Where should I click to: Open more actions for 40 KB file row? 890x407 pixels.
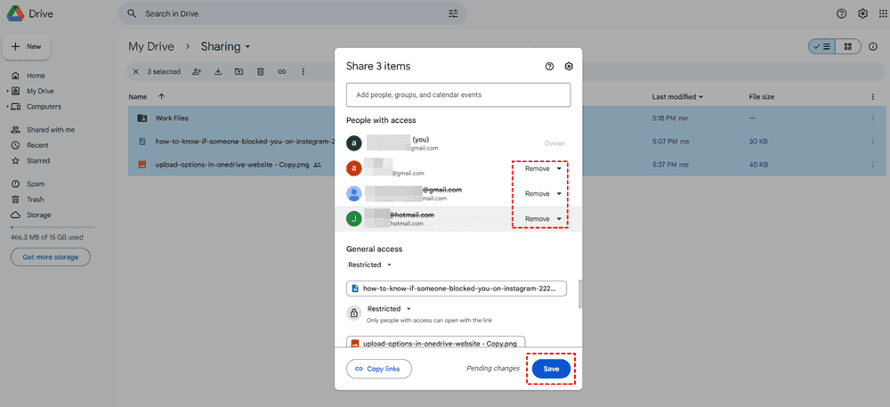[x=873, y=165]
